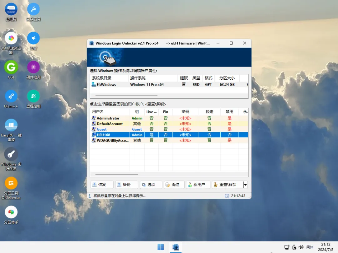Click the lock device tray icon

pos(294,247)
